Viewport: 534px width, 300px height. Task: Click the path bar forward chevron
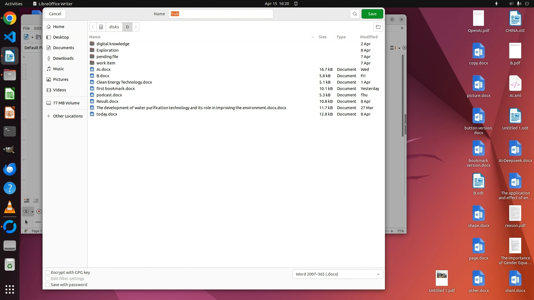point(136,27)
